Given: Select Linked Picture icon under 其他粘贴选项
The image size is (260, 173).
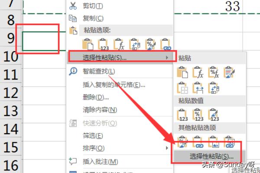Looking at the screenshot, I should coord(229,142).
